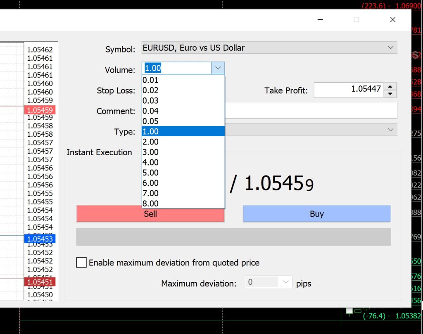Enable maximum deviation from quoted price
The width and height of the screenshot is (423, 334).
[x=81, y=262]
